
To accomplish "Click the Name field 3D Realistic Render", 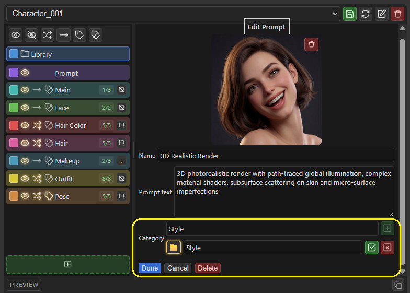I will click(x=276, y=156).
